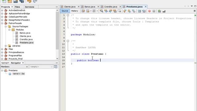The height and width of the screenshot is (111, 197).
Task: Click the New File icon in main toolbar
Action: [4, 1]
